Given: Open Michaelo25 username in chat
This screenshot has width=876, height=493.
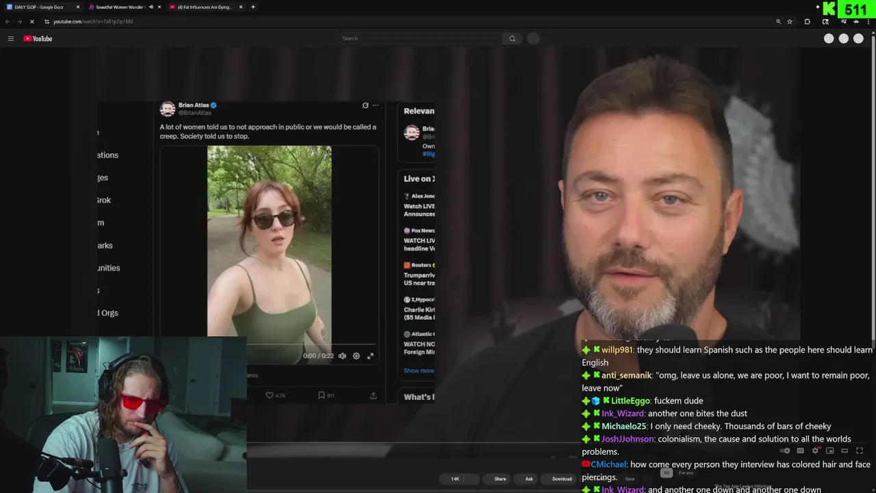Looking at the screenshot, I should click(624, 426).
